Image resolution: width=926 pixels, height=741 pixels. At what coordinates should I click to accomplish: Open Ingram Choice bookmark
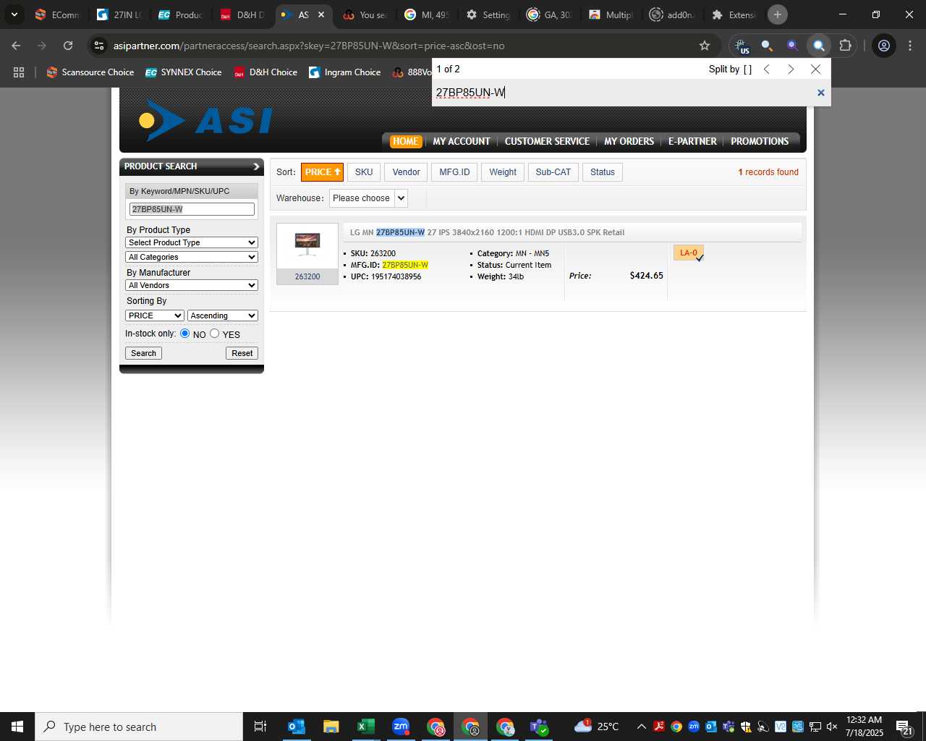tap(345, 72)
